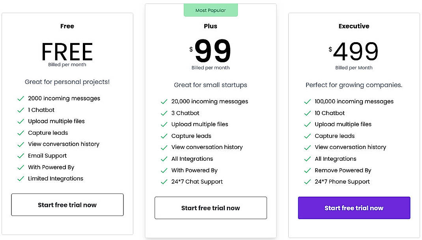Click the checkmark beside View conversation history in Free
Screen dimensions: 422x240
click(21, 144)
